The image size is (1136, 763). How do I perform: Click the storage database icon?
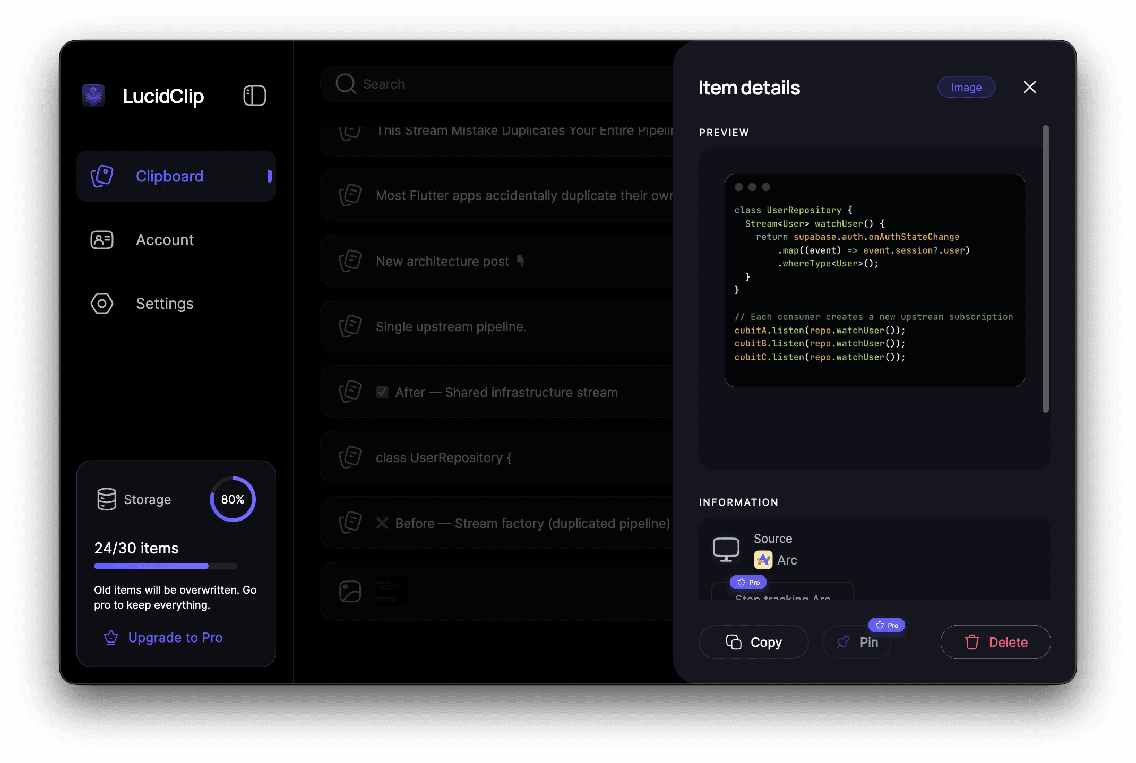107,499
